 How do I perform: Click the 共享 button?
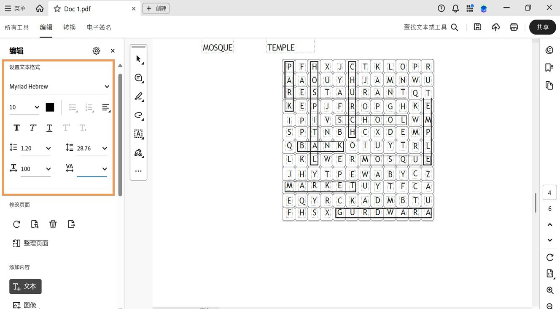[542, 27]
